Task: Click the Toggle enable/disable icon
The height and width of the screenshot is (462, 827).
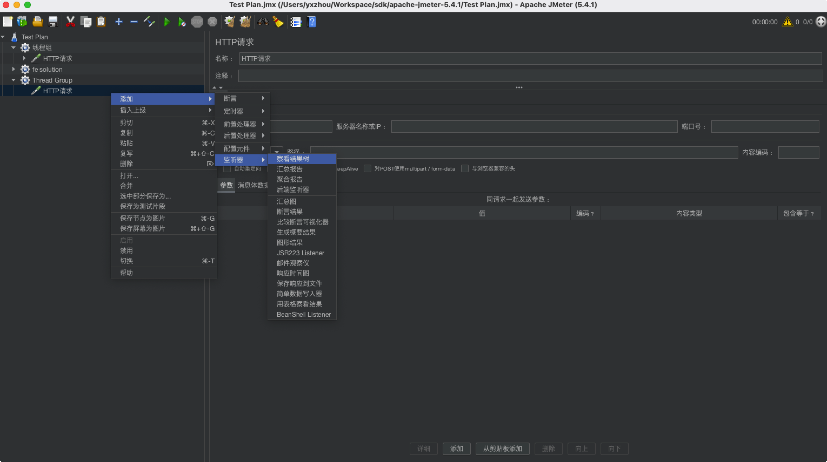Action: point(149,22)
